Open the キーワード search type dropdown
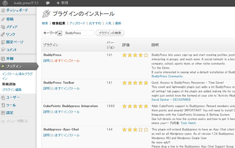This screenshot has width=235, height=148. pyautogui.click(x=52, y=33)
